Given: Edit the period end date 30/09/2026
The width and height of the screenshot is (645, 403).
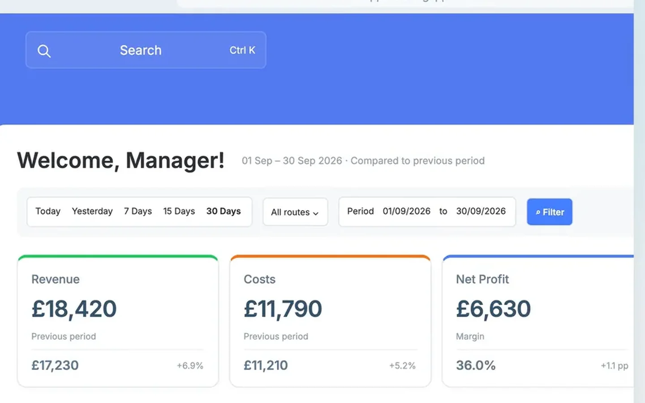Looking at the screenshot, I should [x=481, y=211].
